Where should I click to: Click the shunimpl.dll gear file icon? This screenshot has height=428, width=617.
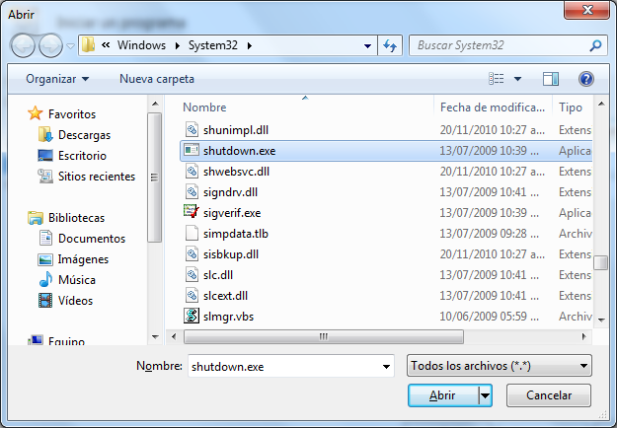(192, 129)
